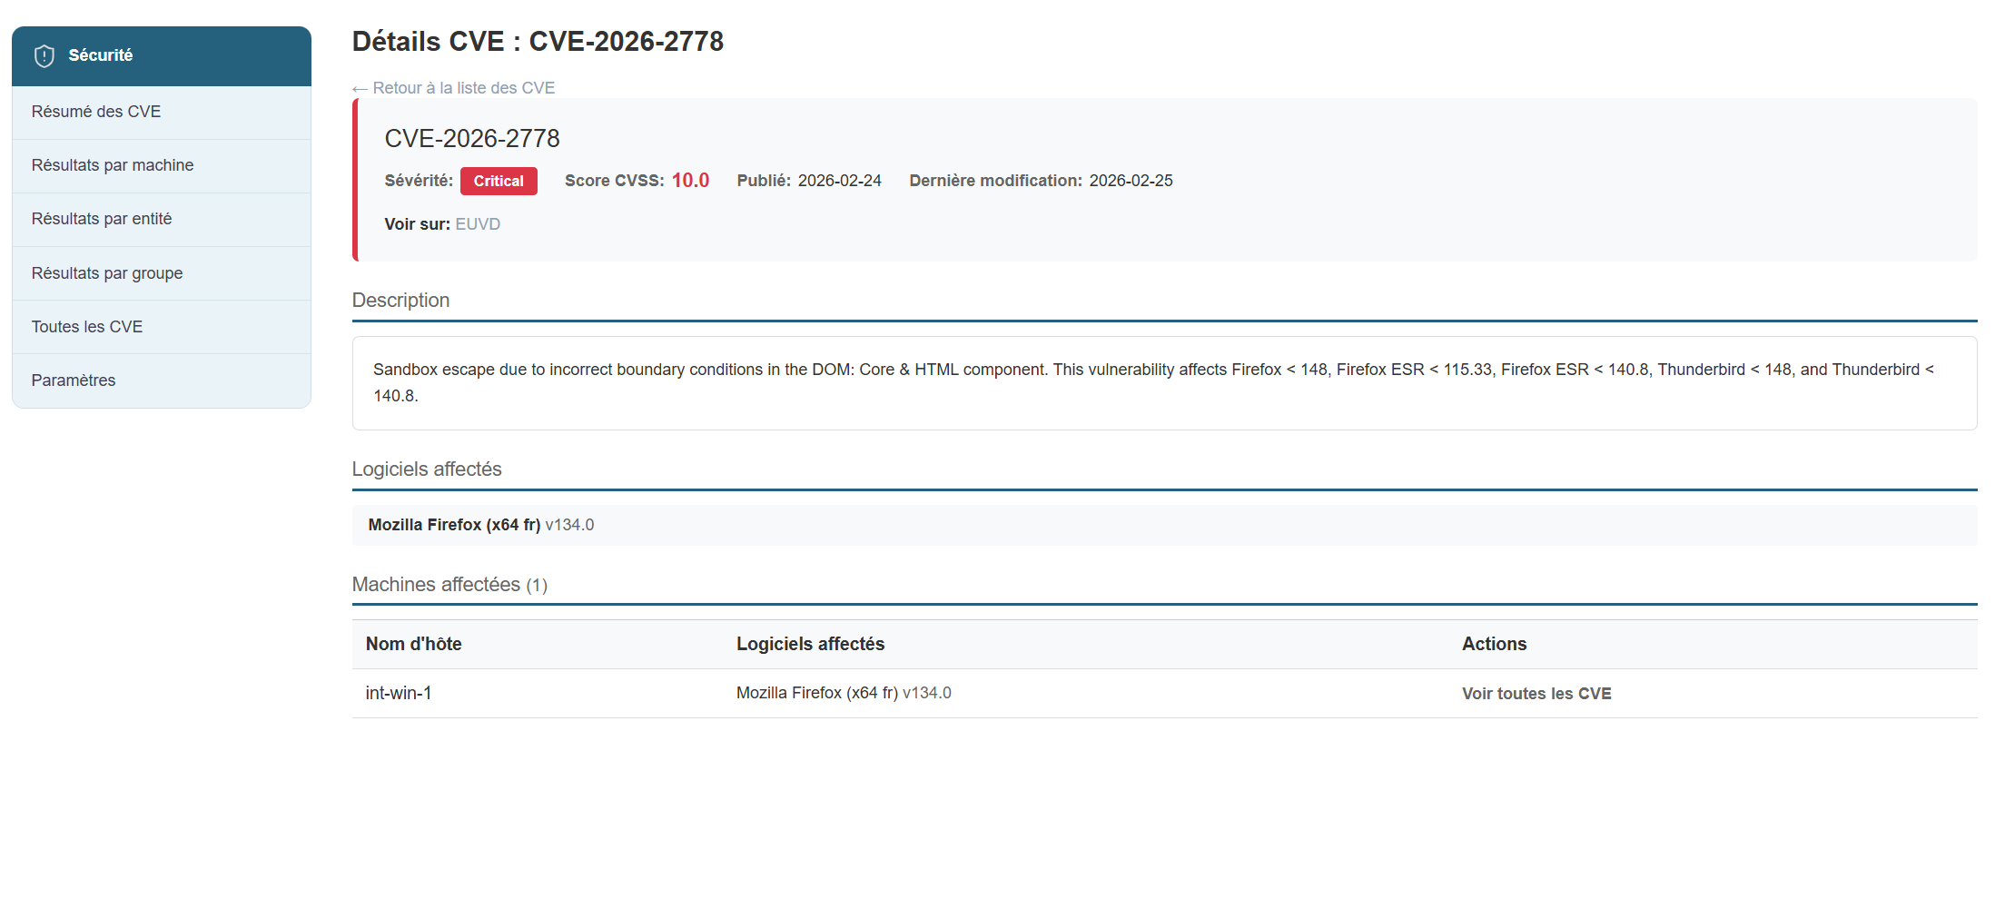Viewport: 2005px width, 899px height.
Task: Select Résultats par groupe menu item
Action: click(x=107, y=273)
